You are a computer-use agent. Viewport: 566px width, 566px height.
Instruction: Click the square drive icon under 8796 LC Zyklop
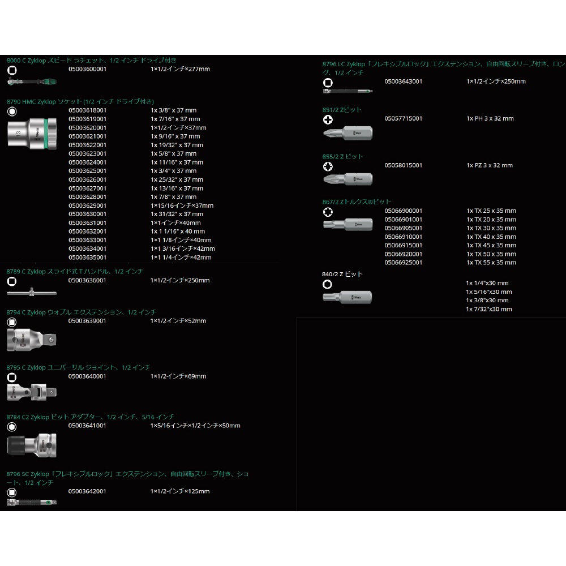point(328,83)
